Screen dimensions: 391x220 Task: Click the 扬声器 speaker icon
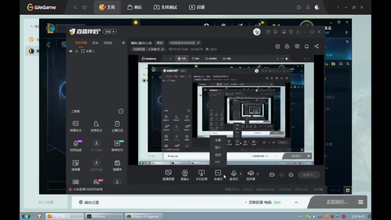pyautogui.click(x=251, y=173)
